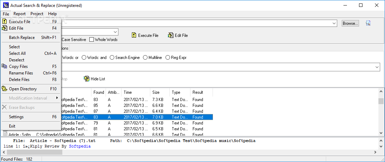The height and width of the screenshot is (162, 385).
Task: Select row with 6.5 KB size
Action: pos(136,129)
